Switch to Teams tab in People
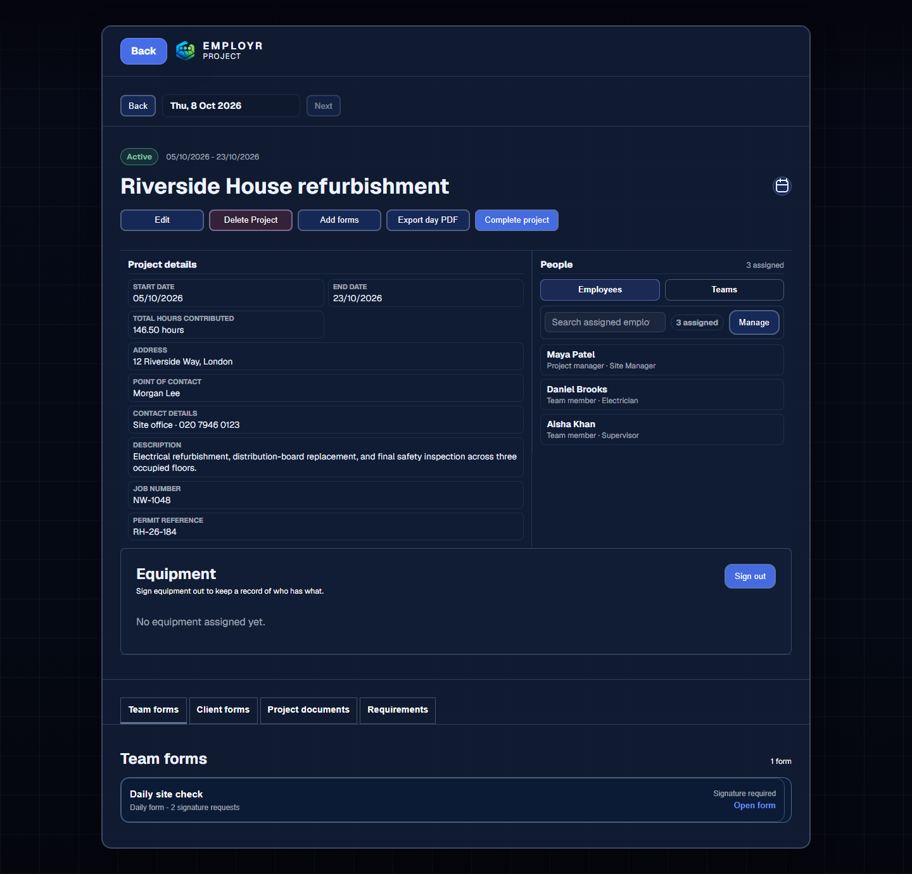912x874 pixels. pyautogui.click(x=725, y=290)
